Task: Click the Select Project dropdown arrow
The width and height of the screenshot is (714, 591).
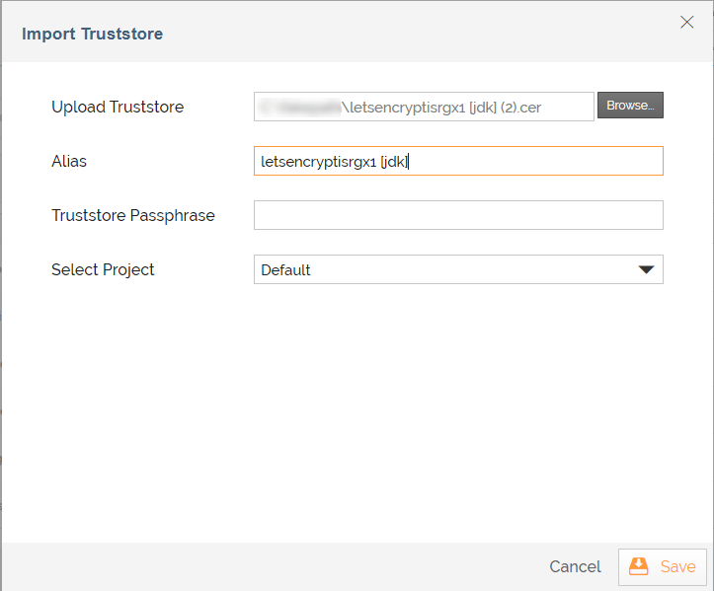Action: click(x=647, y=269)
